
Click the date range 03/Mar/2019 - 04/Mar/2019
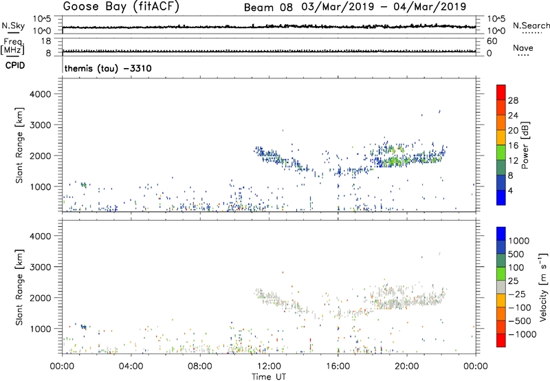pos(384,7)
